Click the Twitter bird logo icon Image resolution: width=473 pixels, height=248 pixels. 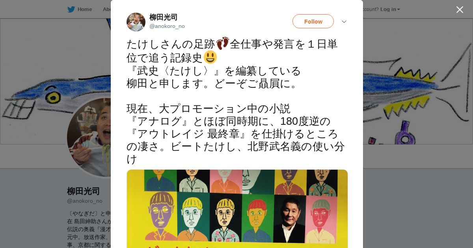[71, 9]
